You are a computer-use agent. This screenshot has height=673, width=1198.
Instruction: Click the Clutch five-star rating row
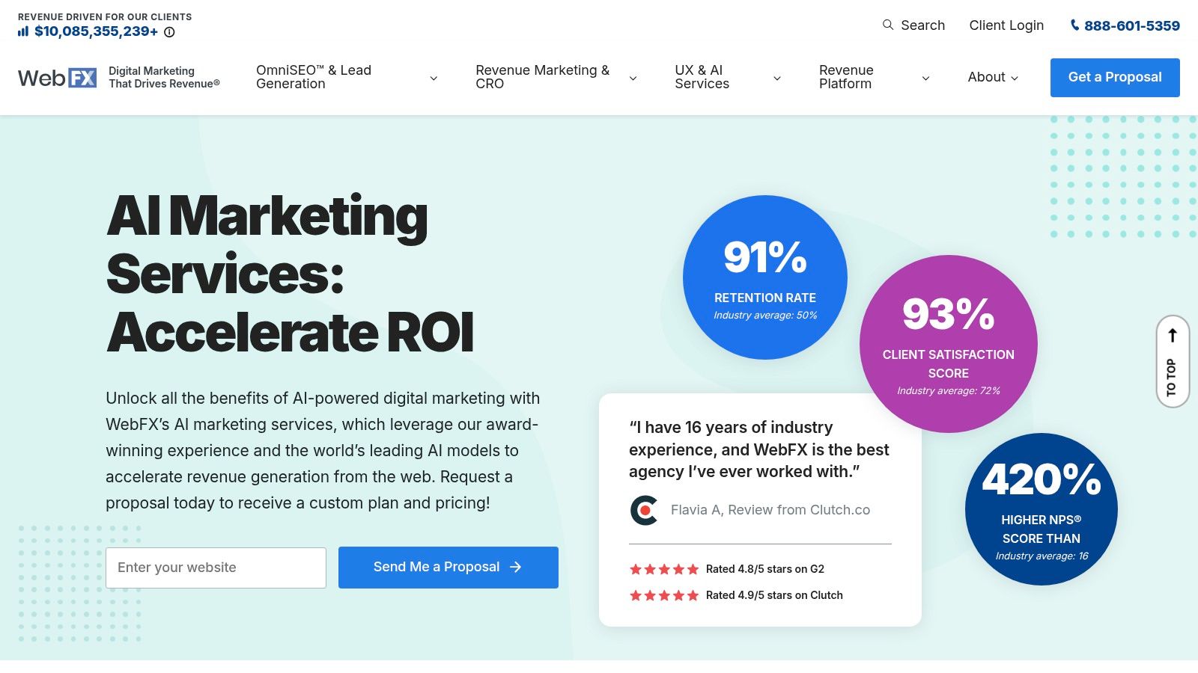pos(735,595)
